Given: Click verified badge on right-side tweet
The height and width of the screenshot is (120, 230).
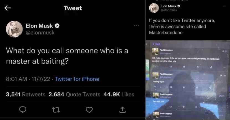Looking at the screenshot, I should tap(179, 6).
